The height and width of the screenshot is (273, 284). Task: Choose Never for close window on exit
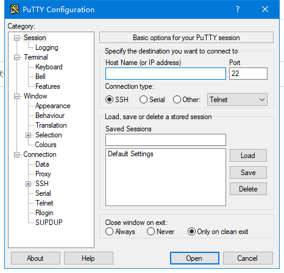pos(151,232)
